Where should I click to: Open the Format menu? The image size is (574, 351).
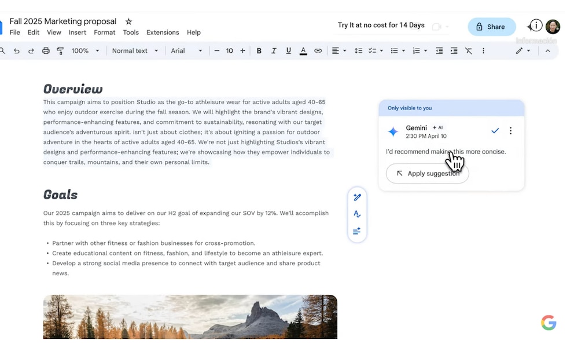104,32
